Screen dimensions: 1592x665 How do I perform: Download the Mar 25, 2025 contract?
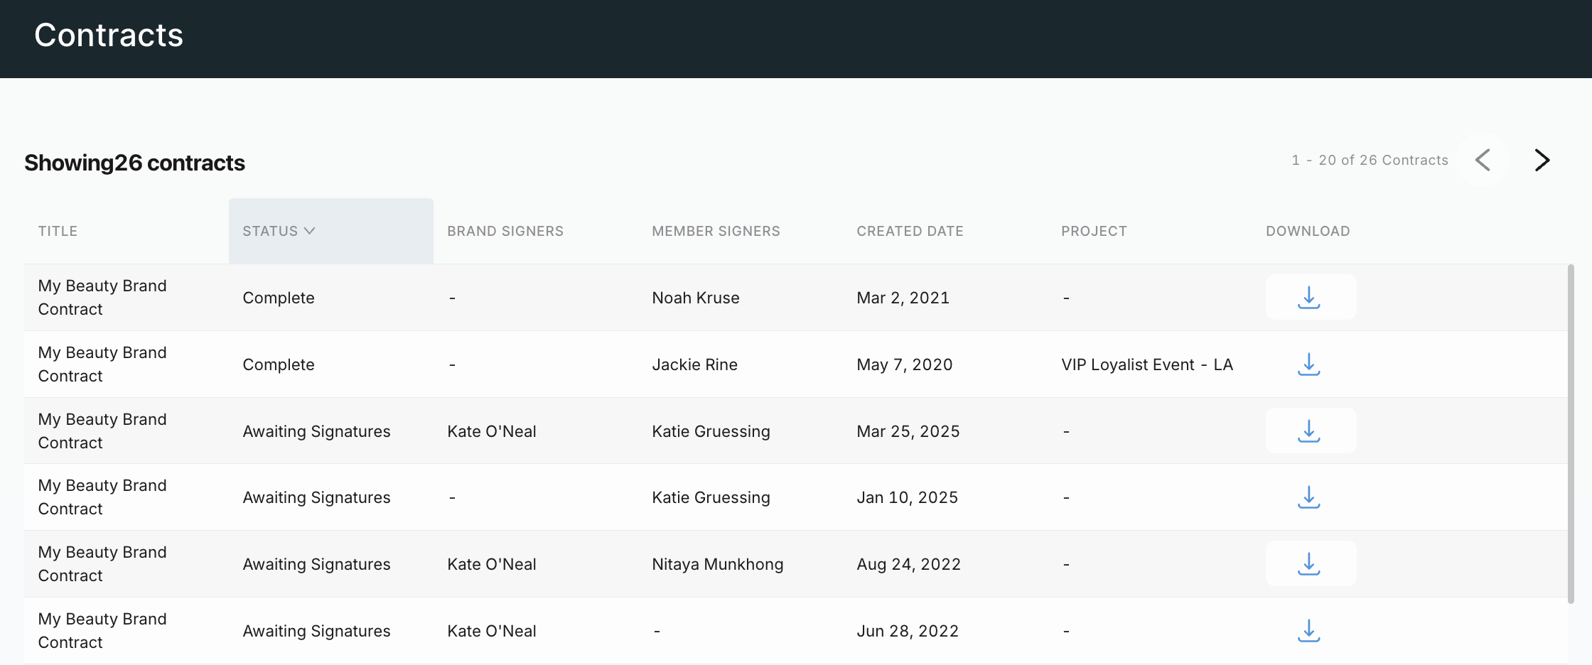tap(1309, 431)
